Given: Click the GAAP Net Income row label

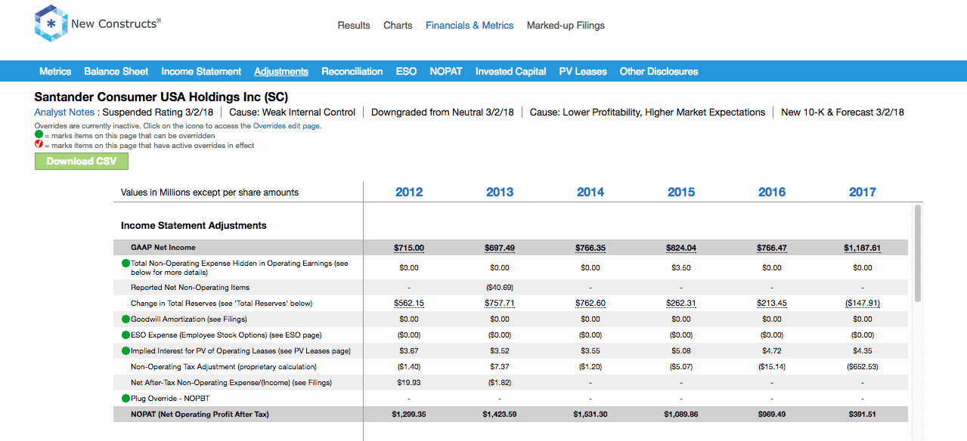Looking at the screenshot, I should 163,248.
